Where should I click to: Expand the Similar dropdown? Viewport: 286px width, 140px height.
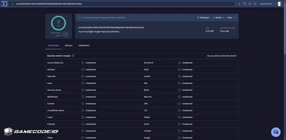[218, 17]
